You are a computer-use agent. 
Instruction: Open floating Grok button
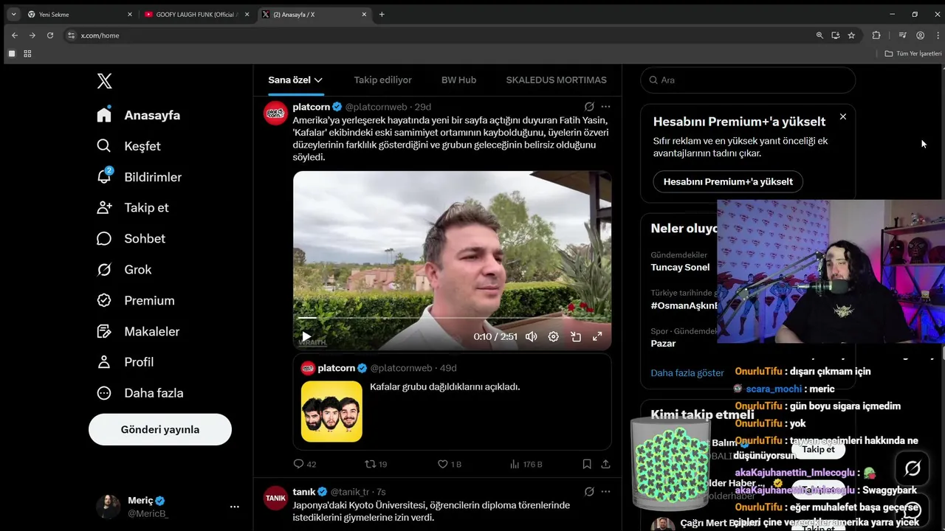[x=913, y=468]
